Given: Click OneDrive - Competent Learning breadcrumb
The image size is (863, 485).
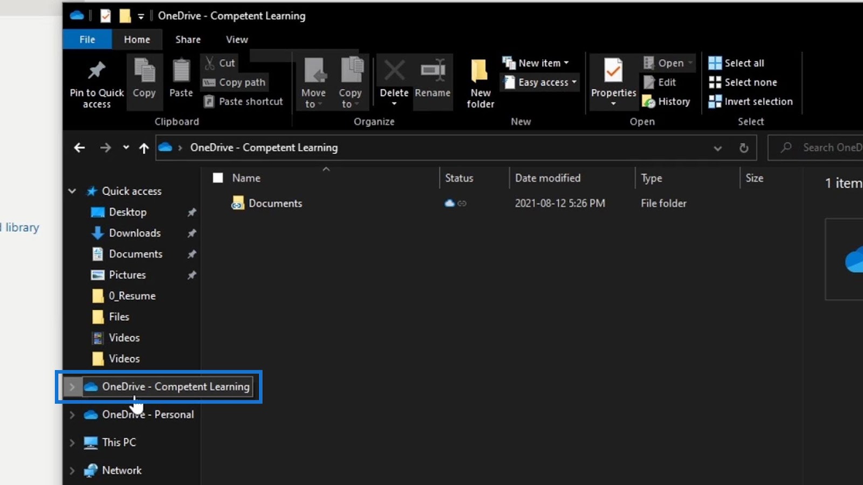Looking at the screenshot, I should tap(264, 148).
